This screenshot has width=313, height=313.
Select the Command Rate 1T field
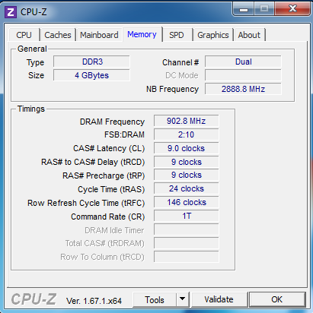(x=187, y=216)
